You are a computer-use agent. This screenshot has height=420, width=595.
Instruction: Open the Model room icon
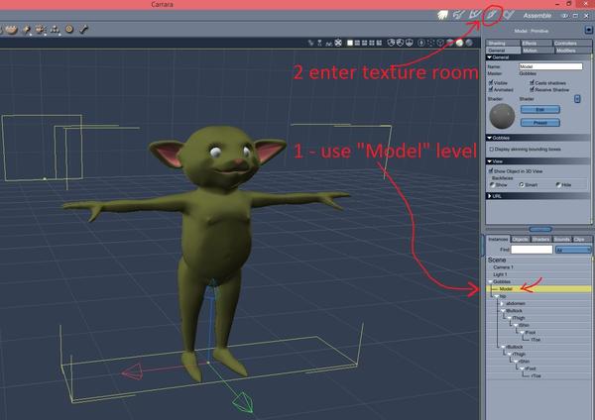coord(475,15)
